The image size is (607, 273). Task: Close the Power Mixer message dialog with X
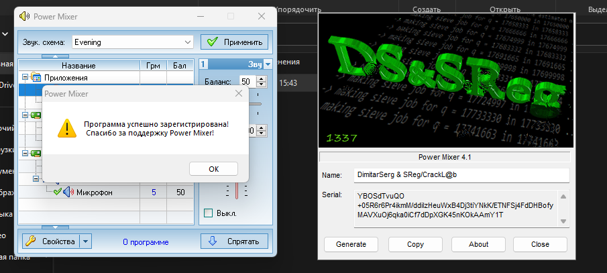(239, 93)
